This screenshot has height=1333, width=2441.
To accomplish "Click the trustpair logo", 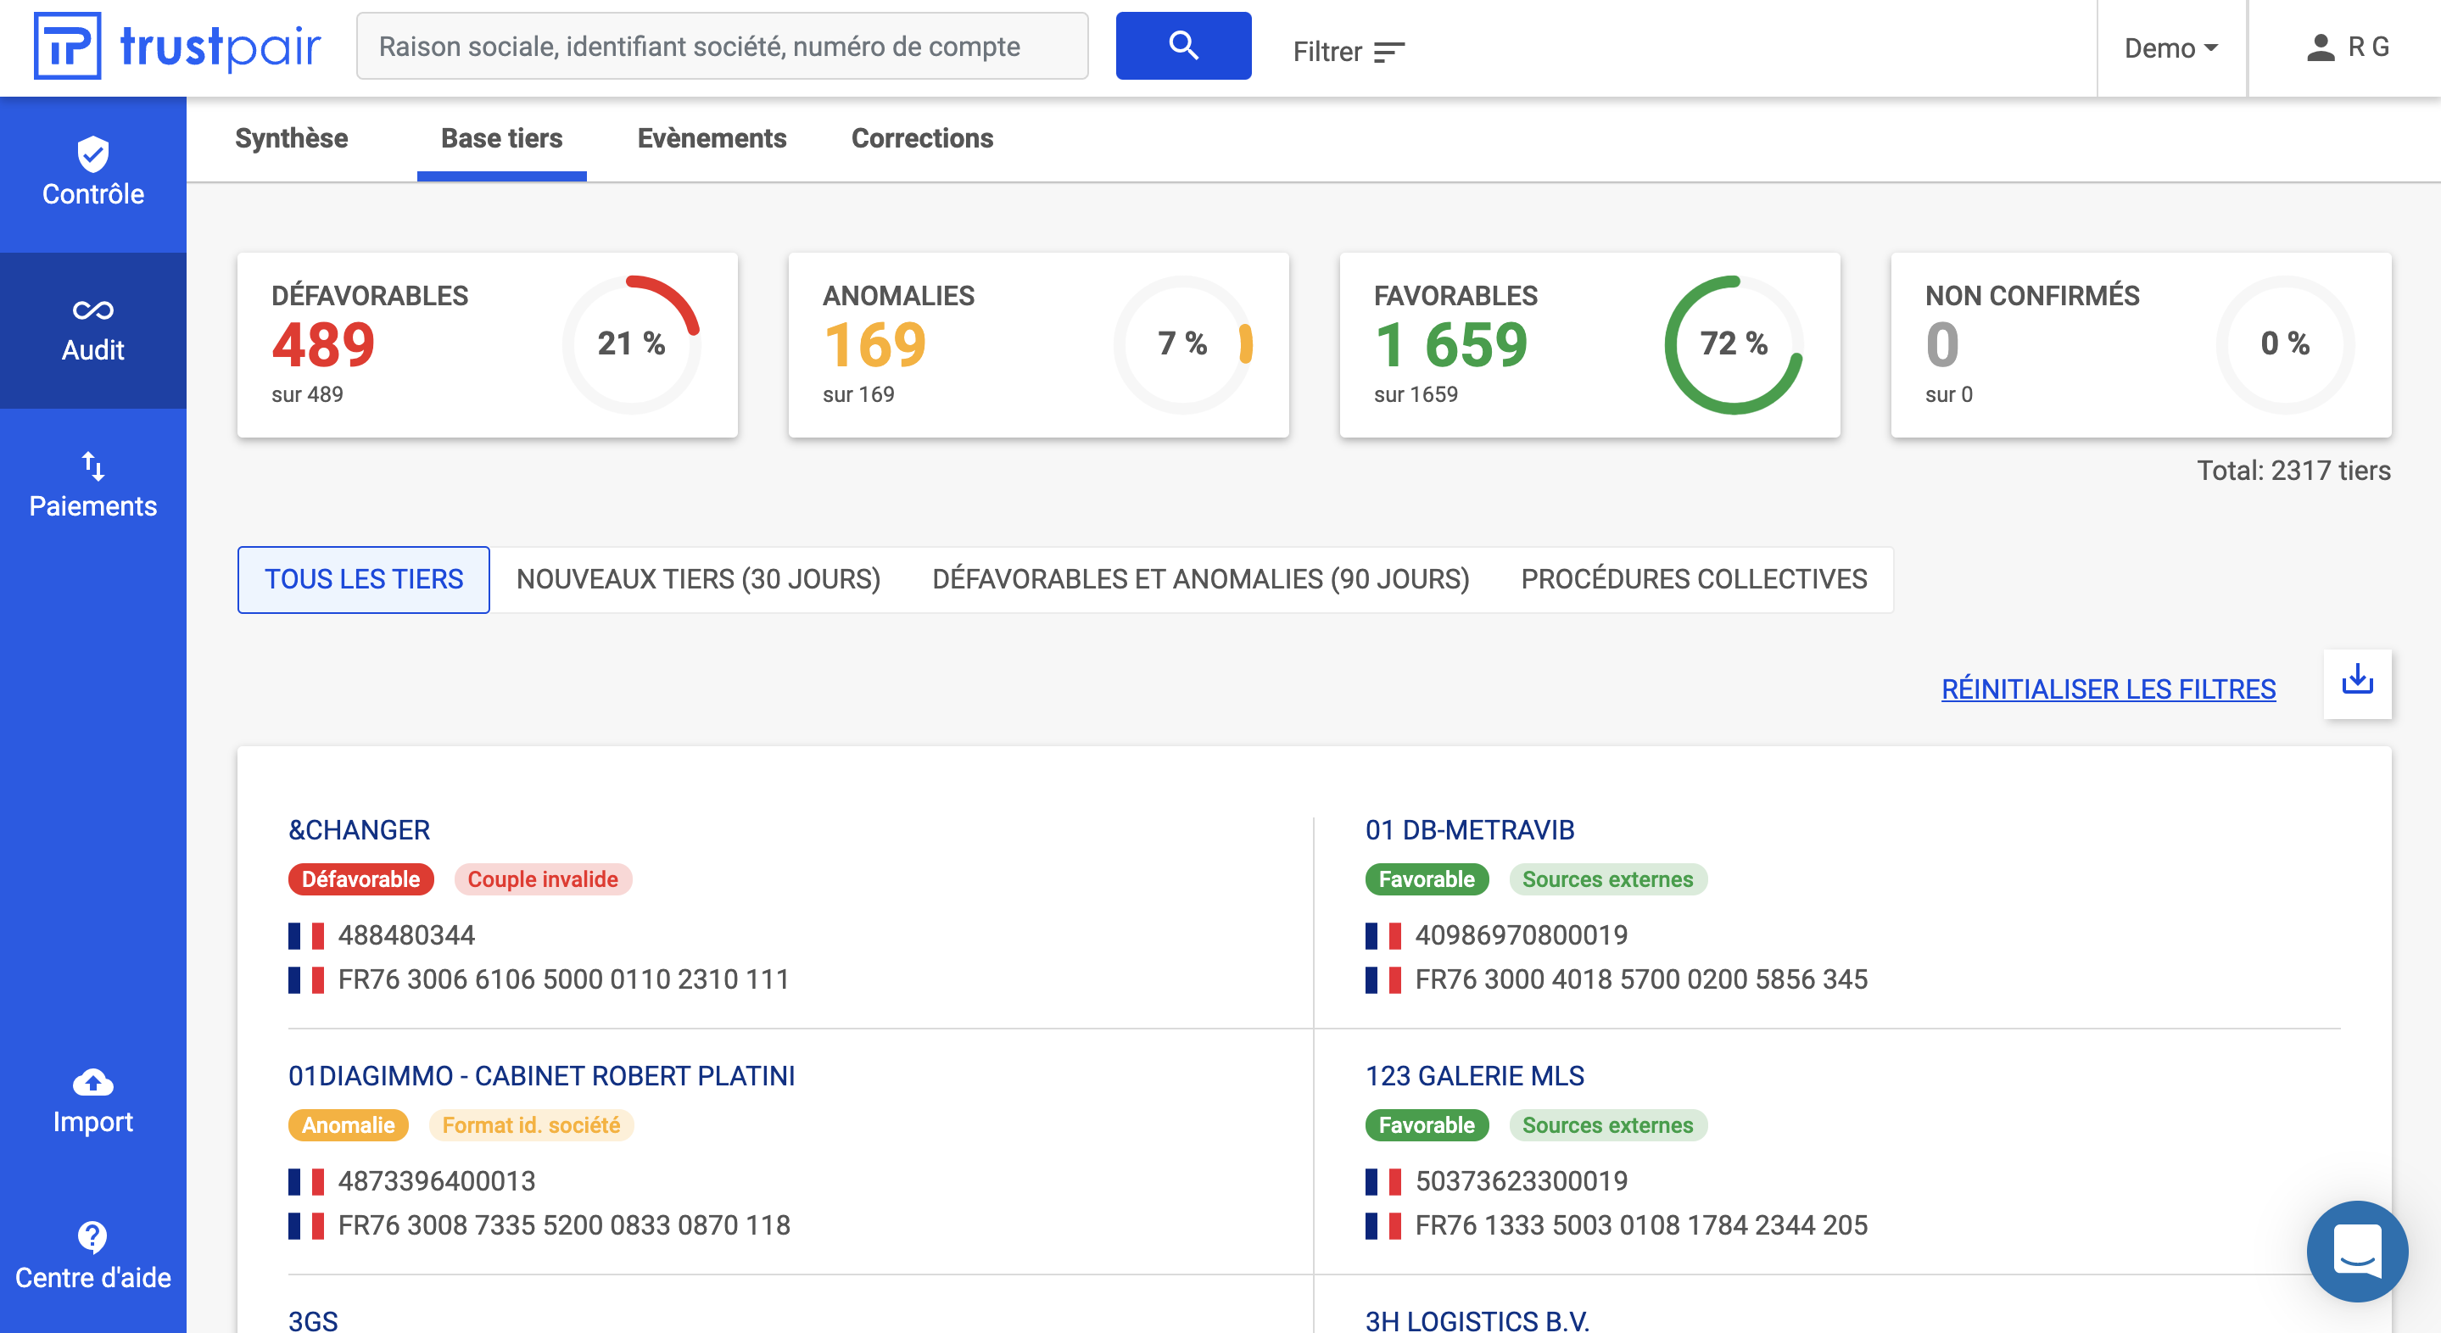I will click(x=178, y=46).
